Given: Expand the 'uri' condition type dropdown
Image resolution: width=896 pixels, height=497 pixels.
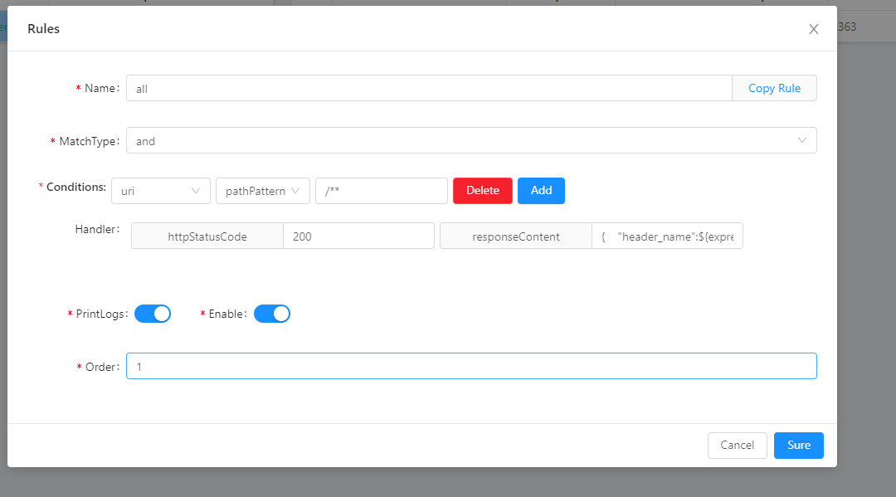Looking at the screenshot, I should 161,191.
